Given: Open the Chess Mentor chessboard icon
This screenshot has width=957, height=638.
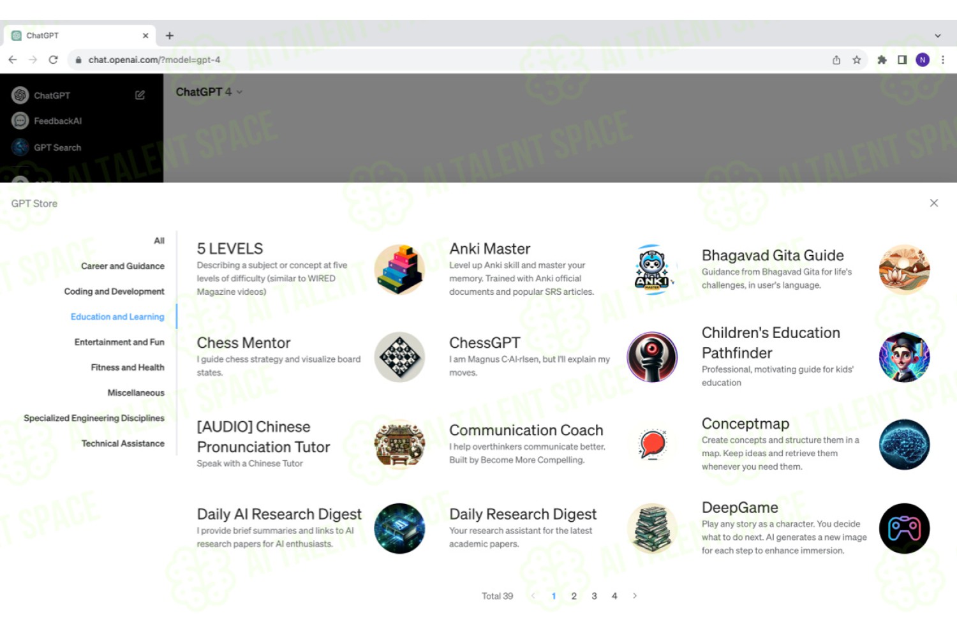Looking at the screenshot, I should [399, 357].
